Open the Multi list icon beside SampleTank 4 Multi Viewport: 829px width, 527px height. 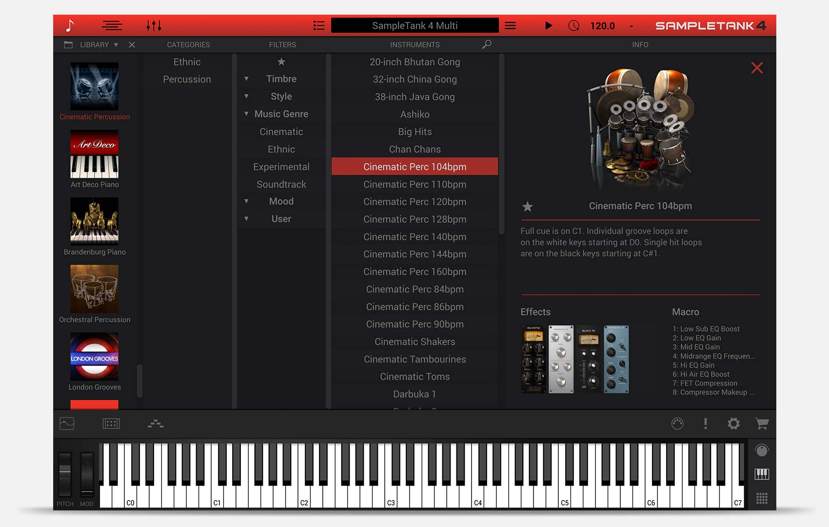tap(319, 25)
